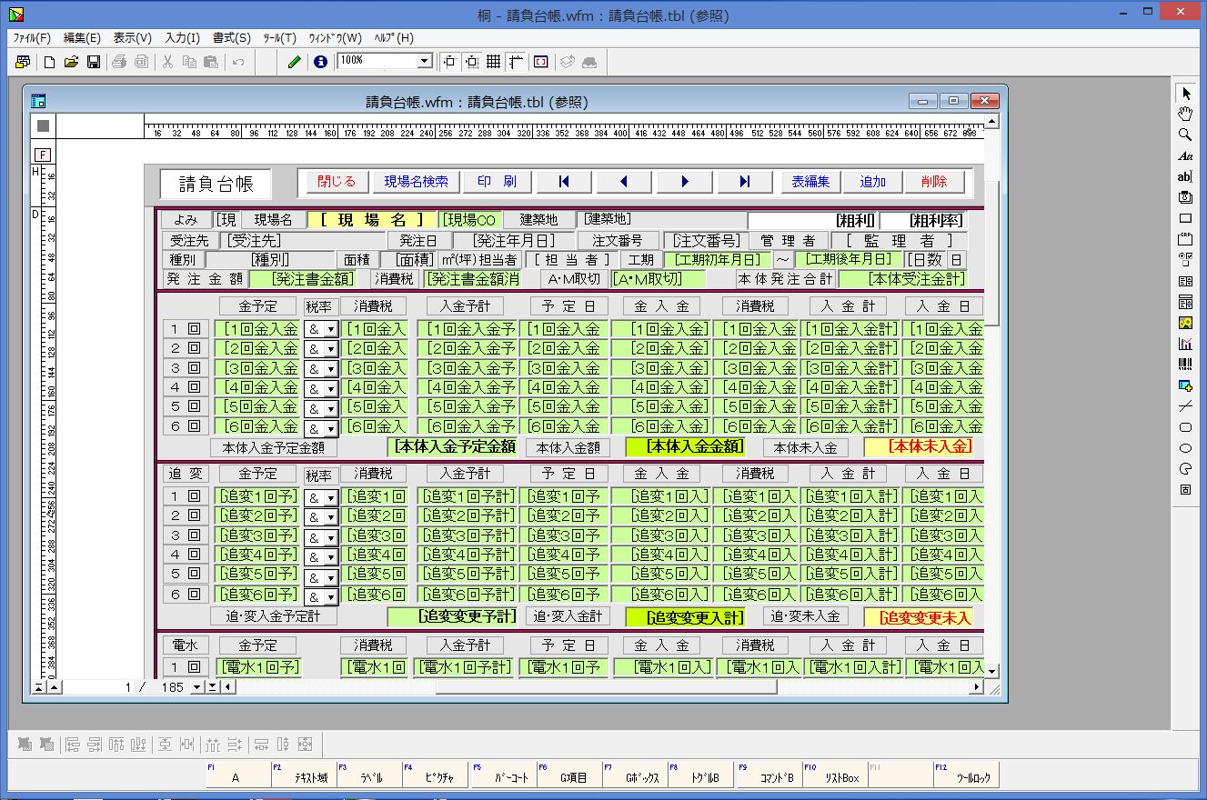Open the 表示(V) menu
This screenshot has height=800, width=1207.
pos(133,38)
